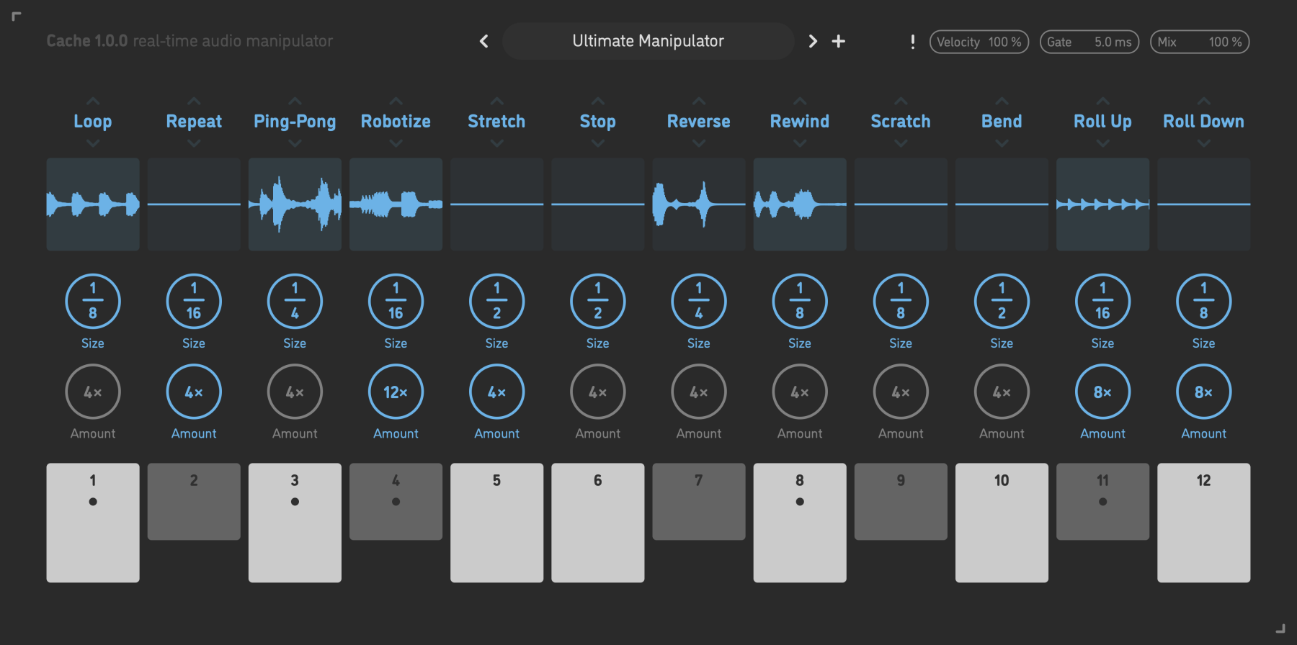1297x645 pixels.
Task: Select the Scratch effect label
Action: coord(901,122)
